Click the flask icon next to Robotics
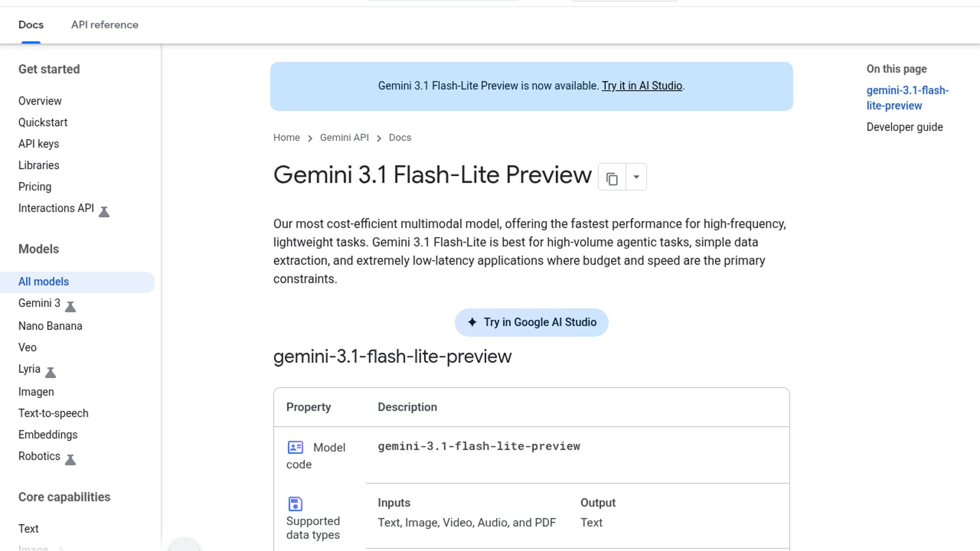 point(70,460)
